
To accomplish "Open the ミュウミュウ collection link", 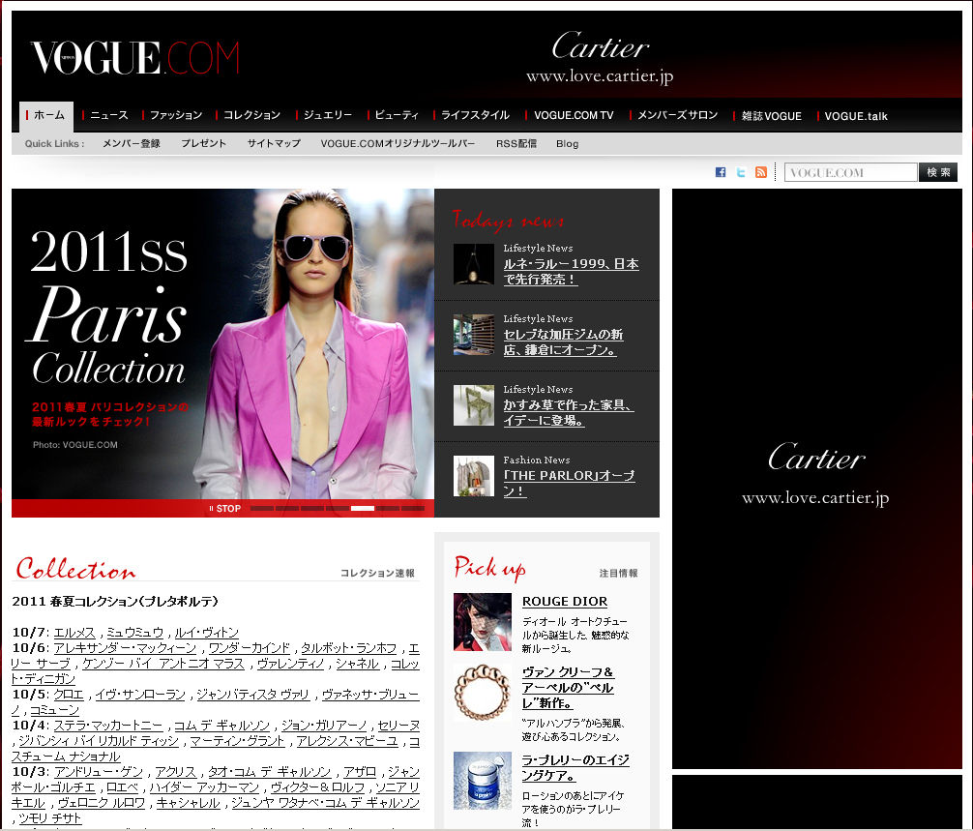I will [x=134, y=633].
